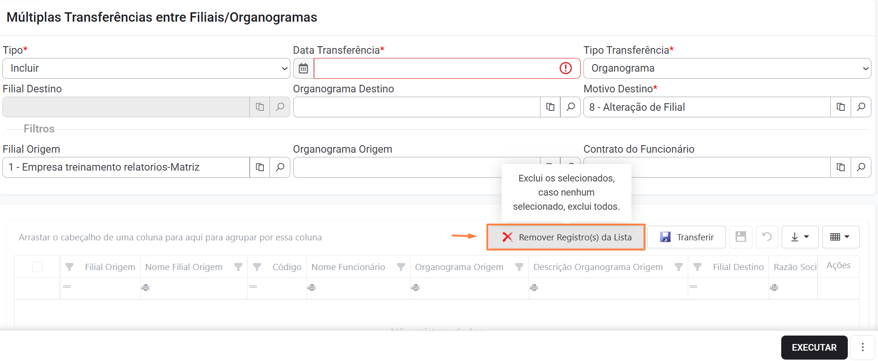Expand the Tipo dropdown showing Incluir
This screenshot has width=878, height=361.
pos(146,68)
